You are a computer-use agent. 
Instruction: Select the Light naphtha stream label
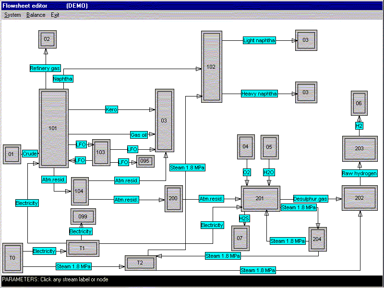click(x=259, y=40)
